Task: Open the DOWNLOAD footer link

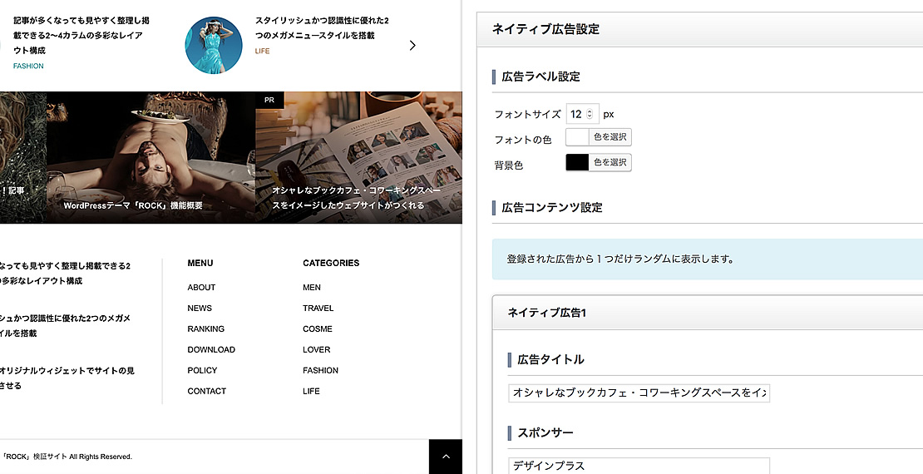Action: (211, 349)
